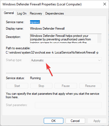Screen dimensions: 109x126
Task: Click the Start service button
Action: (17, 86)
